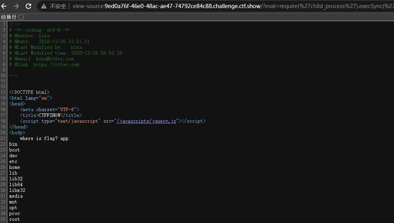
Task: Click the 'proc' directory entry
Action: tap(14, 213)
